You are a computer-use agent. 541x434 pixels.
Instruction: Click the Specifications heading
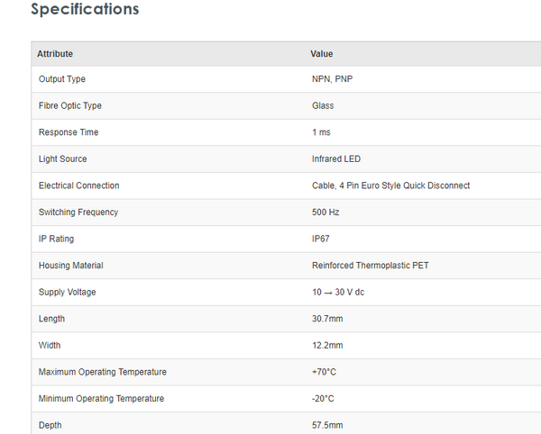pyautogui.click(x=85, y=10)
